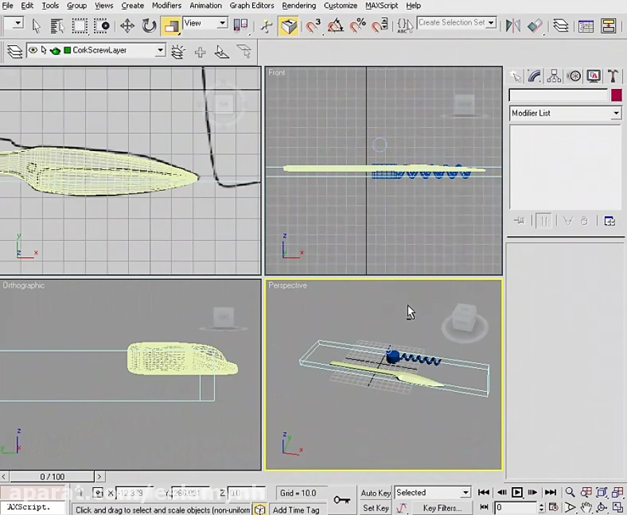The height and width of the screenshot is (515, 627).
Task: Click the Use Pivot Point Center icon
Action: point(241,26)
